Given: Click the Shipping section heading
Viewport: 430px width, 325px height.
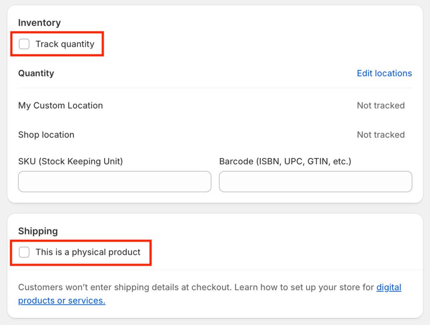Looking at the screenshot, I should point(38,231).
